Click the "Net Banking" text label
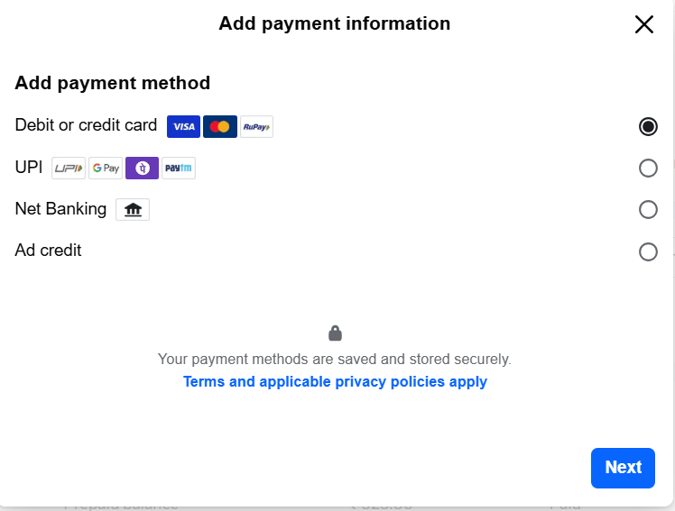 coord(60,209)
